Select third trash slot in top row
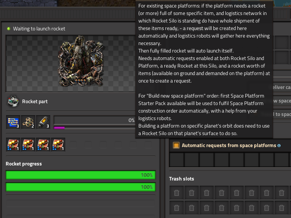Viewport: 291px width, 218px height. click(207, 193)
